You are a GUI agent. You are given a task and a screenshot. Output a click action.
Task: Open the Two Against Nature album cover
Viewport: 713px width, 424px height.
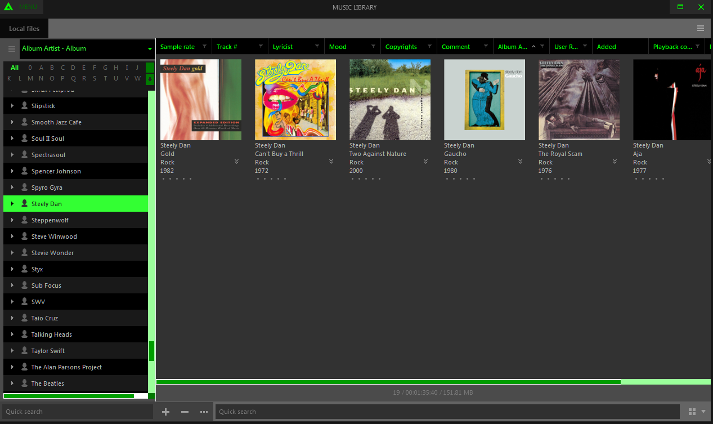(390, 100)
